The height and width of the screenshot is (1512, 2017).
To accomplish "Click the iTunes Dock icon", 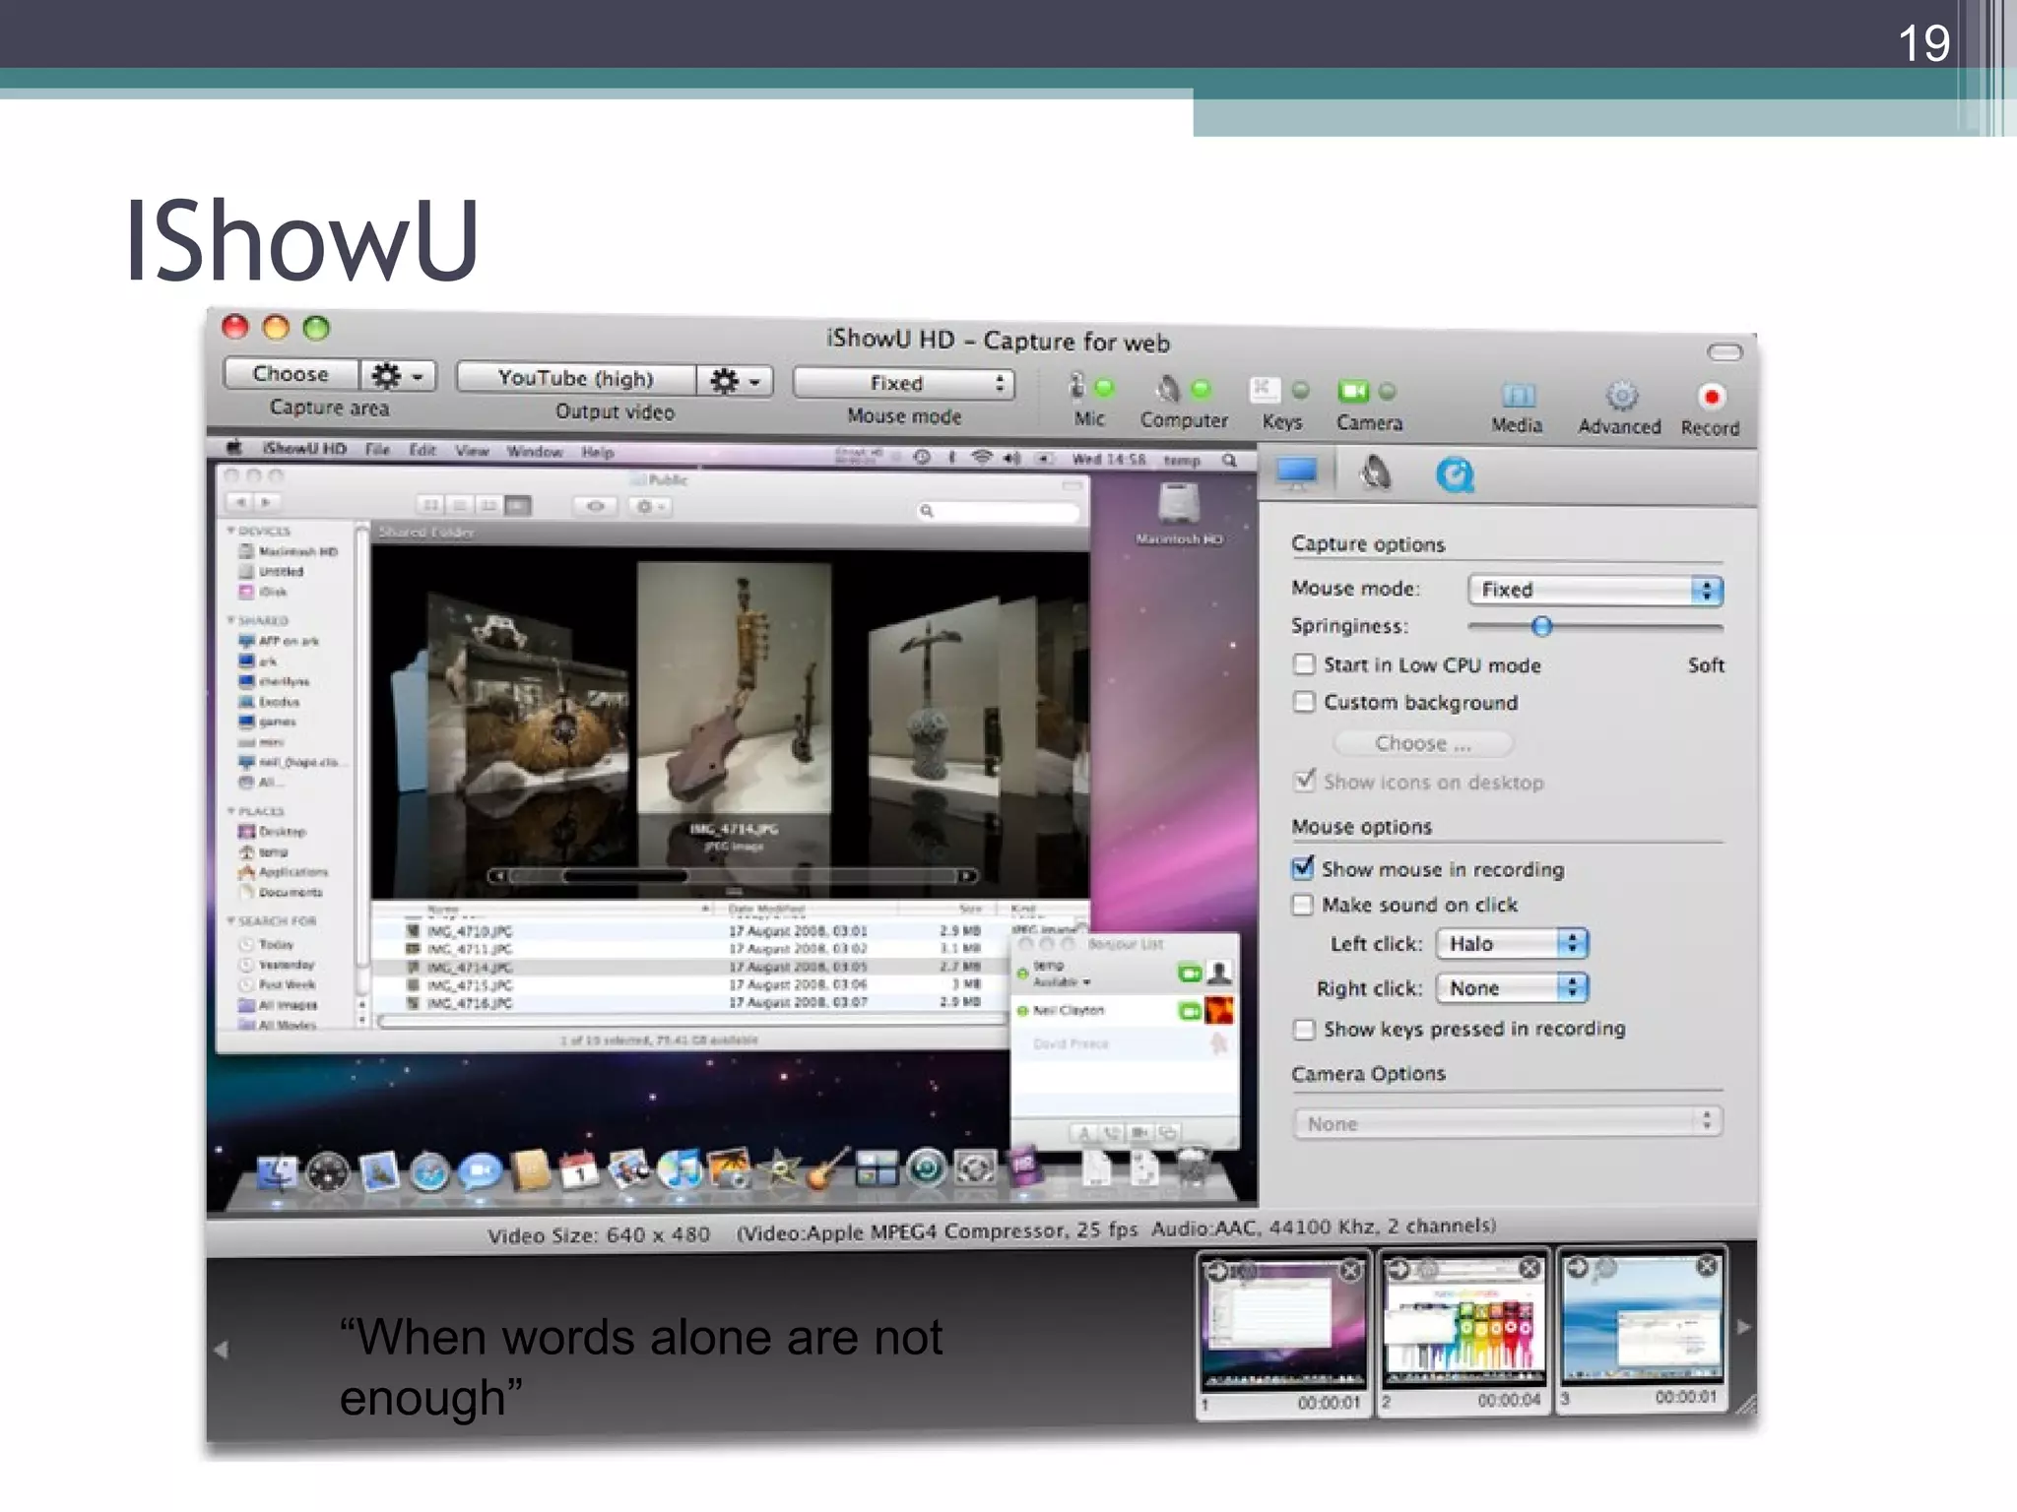I will click(x=679, y=1168).
